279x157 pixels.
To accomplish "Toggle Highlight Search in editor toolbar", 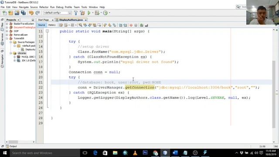I will (x=95, y=25).
